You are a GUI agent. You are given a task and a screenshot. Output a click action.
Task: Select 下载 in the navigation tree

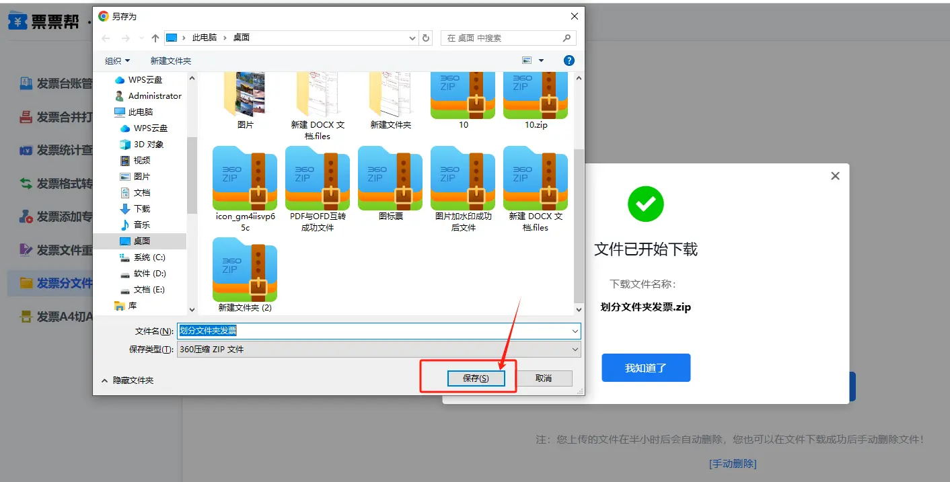click(142, 208)
